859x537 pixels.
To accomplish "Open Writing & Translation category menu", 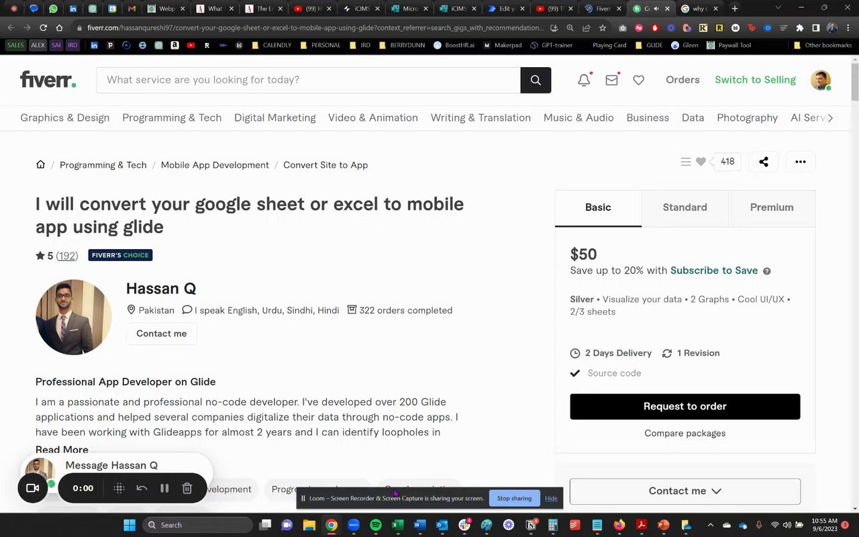I will coord(481,117).
